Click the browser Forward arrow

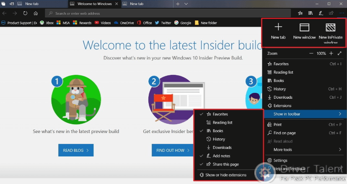pyautogui.click(x=15, y=13)
